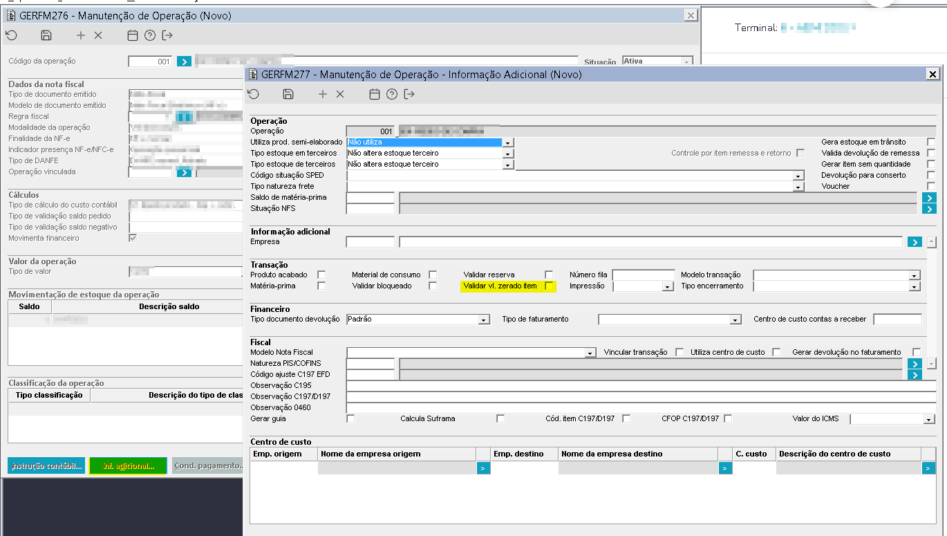Open lookup arrow for Natureza PIS/COFINS
Screen dimensions: 947x536
(915, 364)
